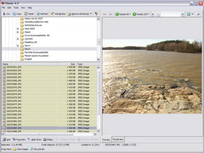Rotate the image 90 degrees
Image resolution: width=204 pixels, height=153 pixels.
pyautogui.click(x=123, y=14)
